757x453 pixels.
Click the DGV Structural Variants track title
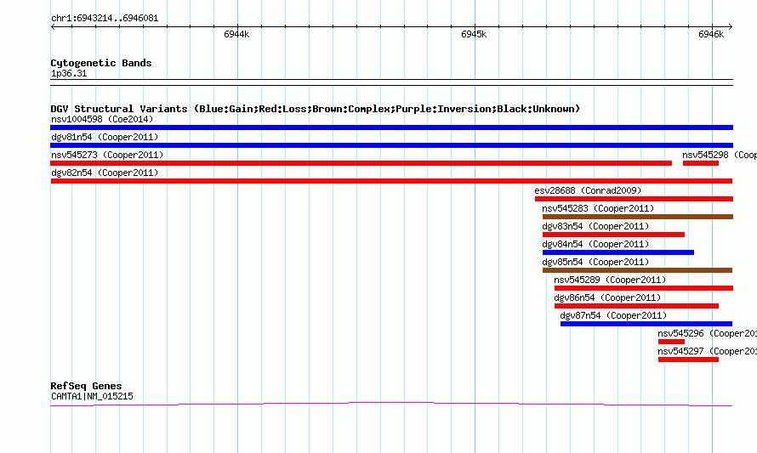click(316, 109)
